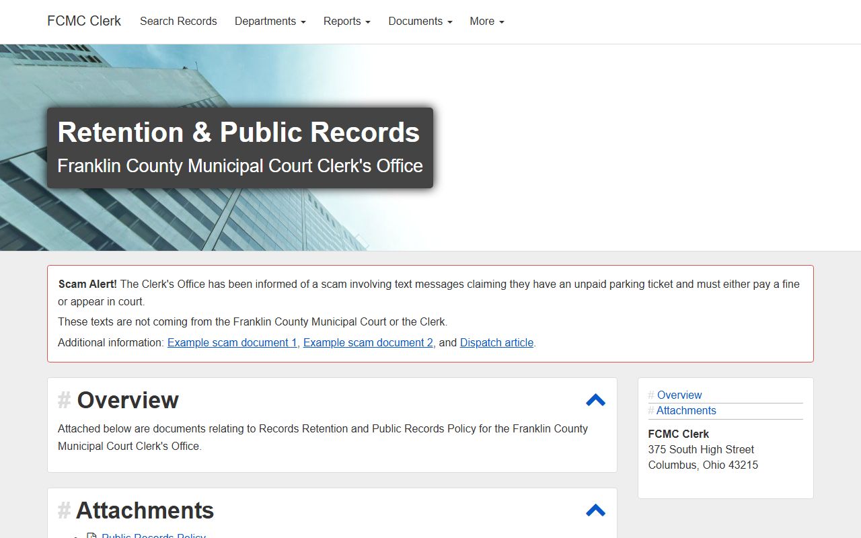Show the More menu options
This screenshot has width=861, height=538.
pos(486,21)
